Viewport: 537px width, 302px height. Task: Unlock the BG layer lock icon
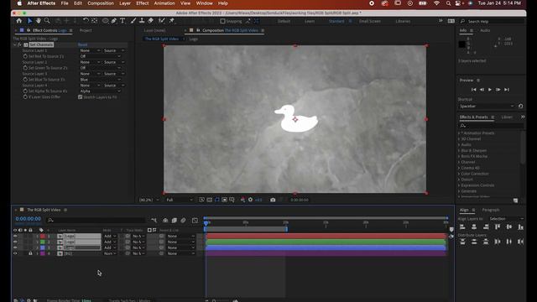tap(30, 253)
